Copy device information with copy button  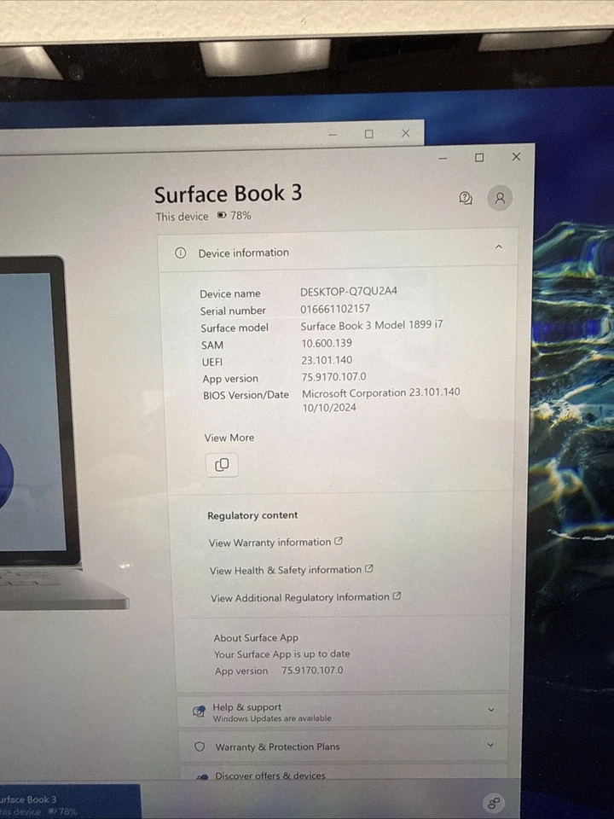point(222,464)
